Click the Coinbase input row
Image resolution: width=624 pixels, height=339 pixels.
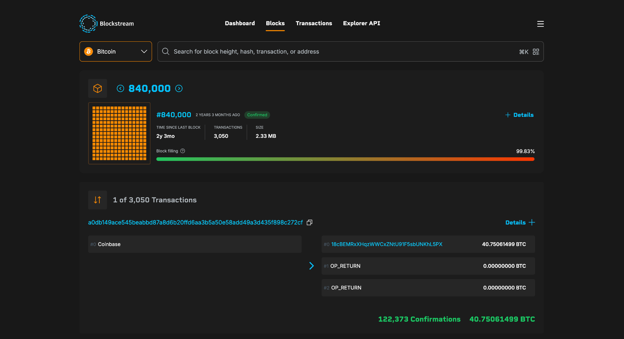[x=195, y=244]
